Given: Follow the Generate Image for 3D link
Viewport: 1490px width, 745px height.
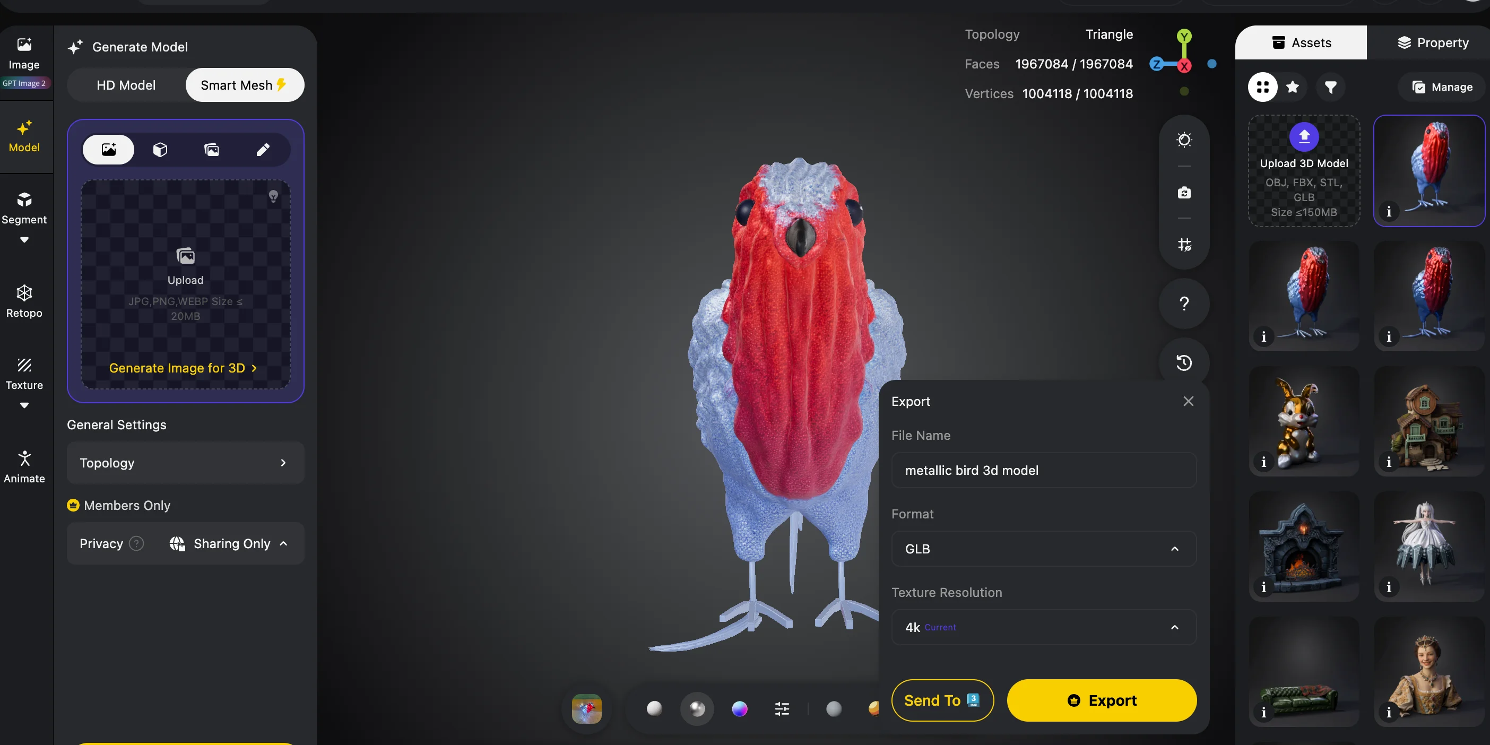Looking at the screenshot, I should point(183,368).
